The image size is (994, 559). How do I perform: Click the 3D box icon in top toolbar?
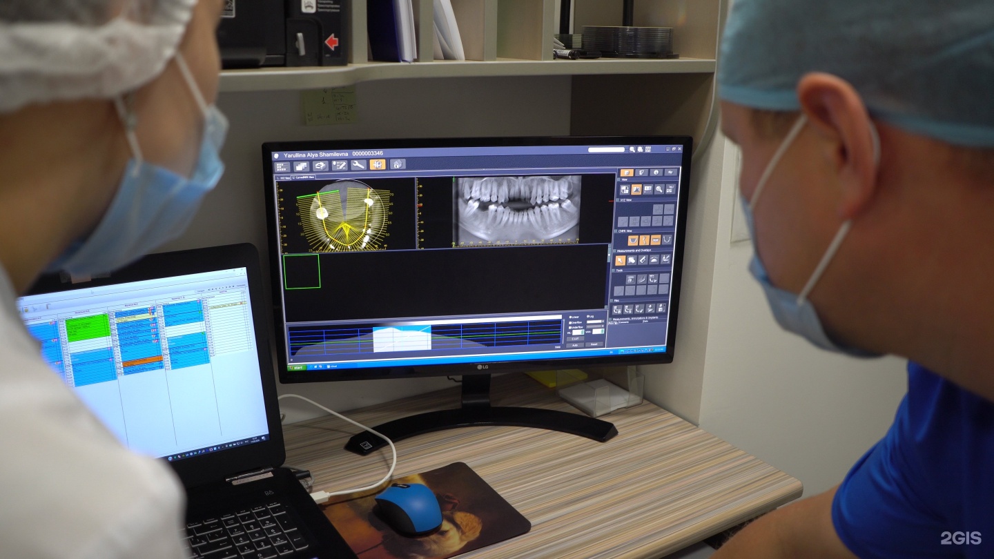[320, 166]
